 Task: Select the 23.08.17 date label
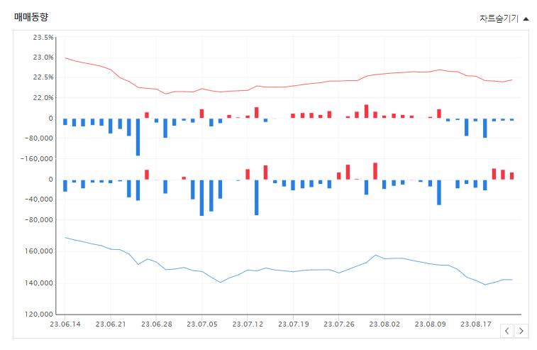(x=476, y=324)
